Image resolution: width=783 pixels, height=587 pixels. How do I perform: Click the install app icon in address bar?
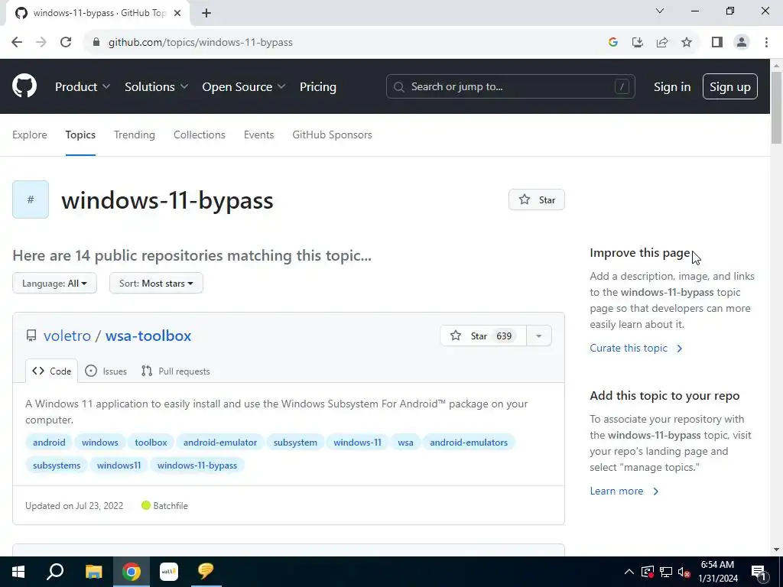(638, 43)
